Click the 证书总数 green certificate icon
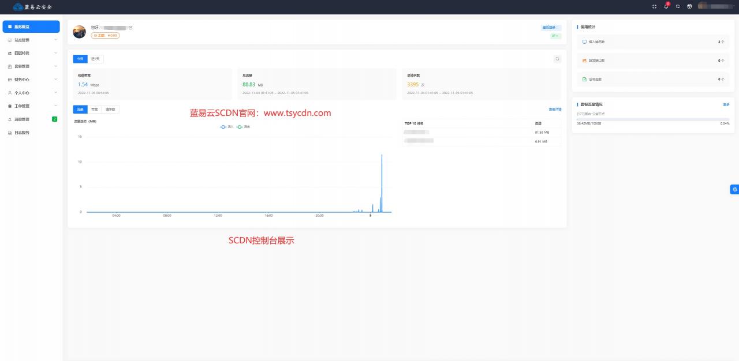 point(584,79)
